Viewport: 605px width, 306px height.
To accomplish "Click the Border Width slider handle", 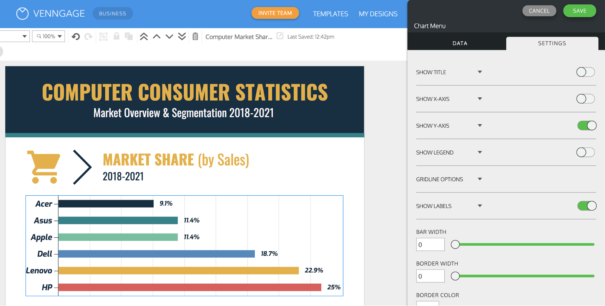I will pos(455,276).
